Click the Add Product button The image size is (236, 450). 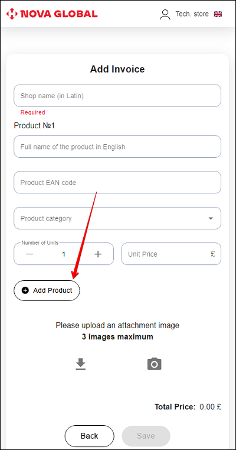point(47,290)
